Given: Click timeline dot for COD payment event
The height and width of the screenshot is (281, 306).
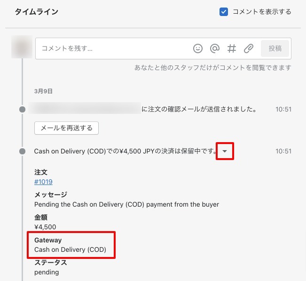Looking at the screenshot, I should pyautogui.click(x=23, y=151).
